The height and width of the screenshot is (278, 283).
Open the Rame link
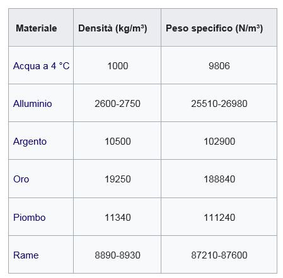pos(26,255)
